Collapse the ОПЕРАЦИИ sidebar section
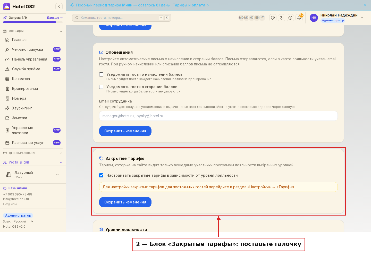 coord(33,31)
